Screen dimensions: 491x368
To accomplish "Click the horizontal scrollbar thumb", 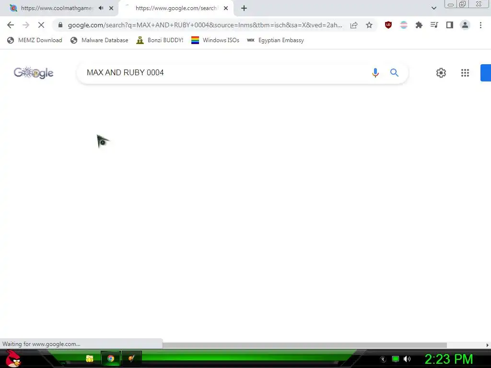I will (304, 345).
